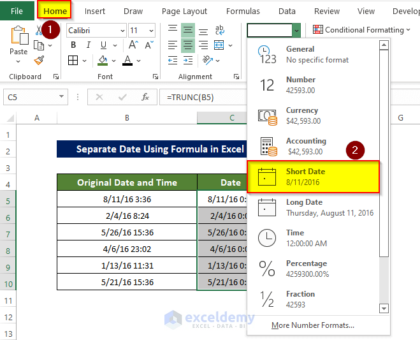Open Borders dropdown arrow
This screenshot has width=420, height=340.
84,61
